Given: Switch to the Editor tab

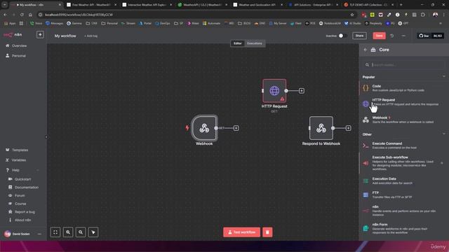Looking at the screenshot, I should click(x=237, y=43).
